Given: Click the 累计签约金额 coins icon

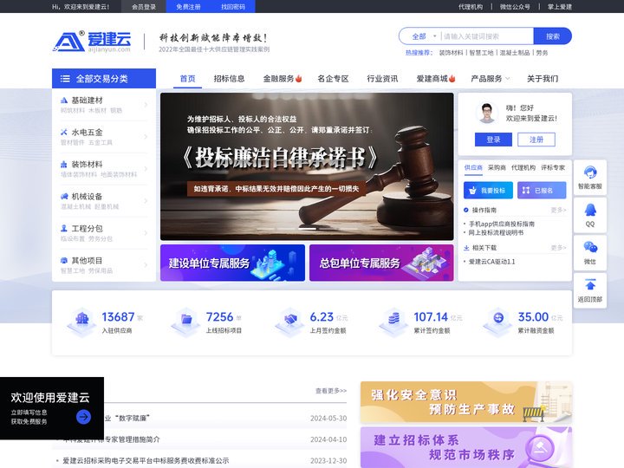Looking at the screenshot, I should click(394, 321).
